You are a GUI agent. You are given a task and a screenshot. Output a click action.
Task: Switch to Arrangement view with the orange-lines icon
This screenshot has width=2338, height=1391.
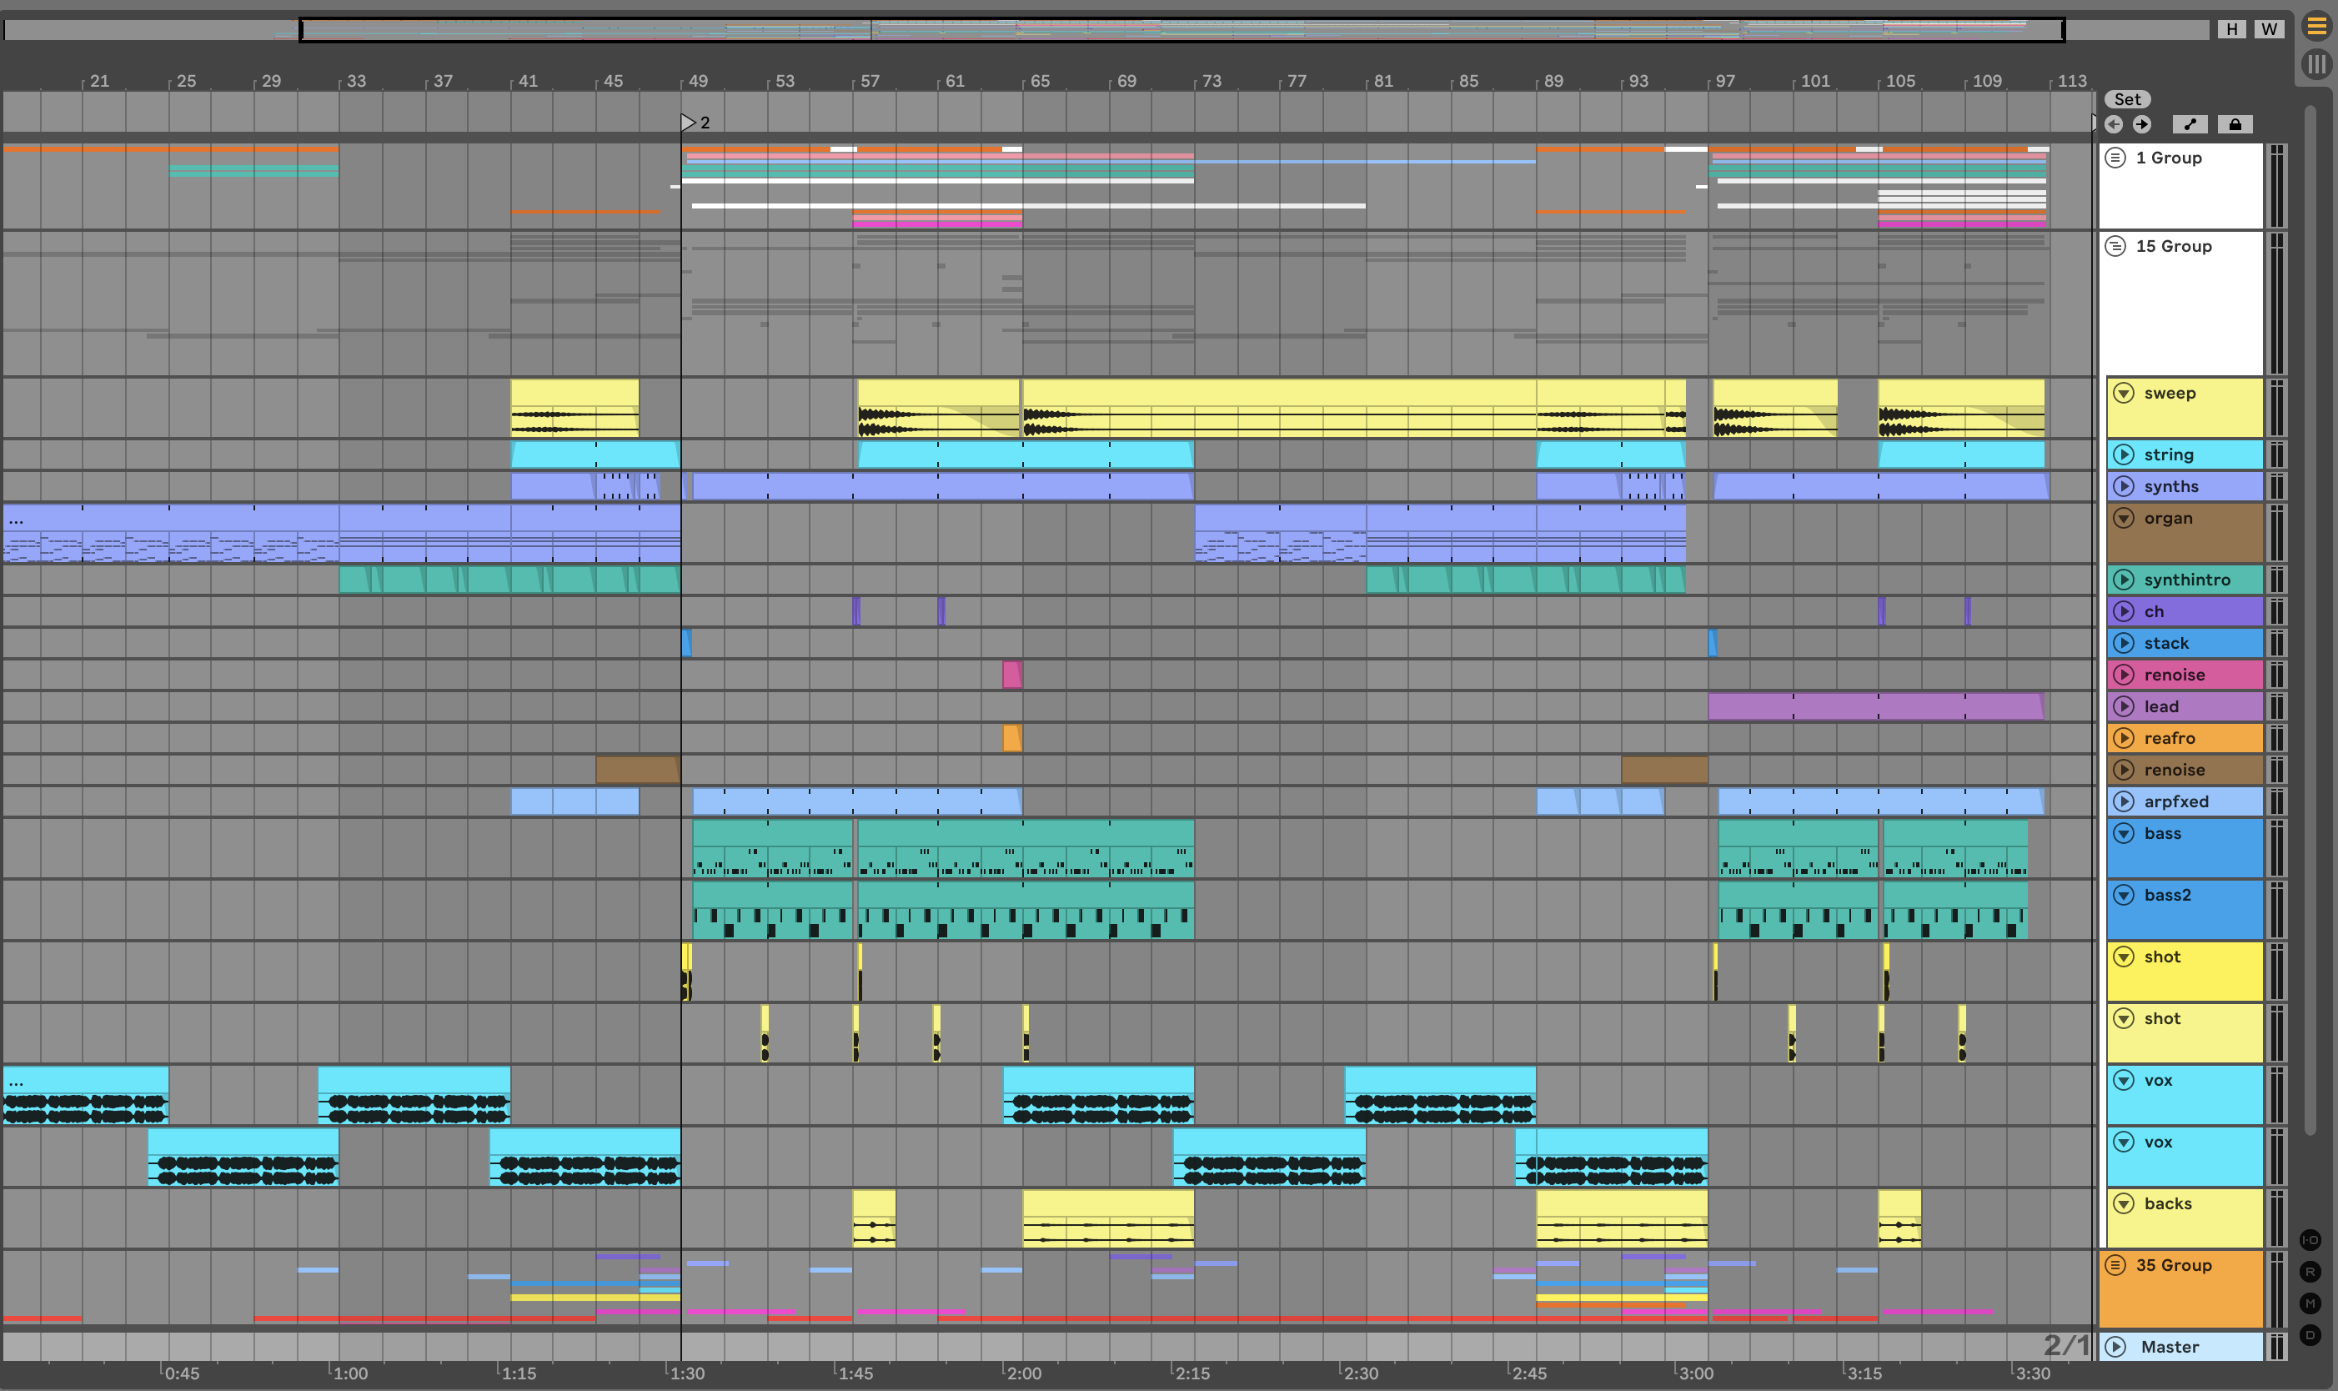point(2316,26)
